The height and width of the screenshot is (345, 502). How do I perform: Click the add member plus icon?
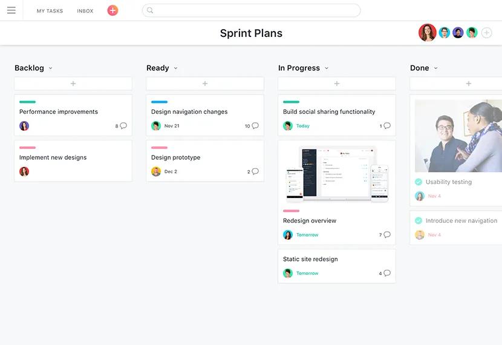click(487, 33)
